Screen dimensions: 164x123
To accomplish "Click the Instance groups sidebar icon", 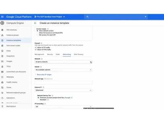I will [2, 35].
